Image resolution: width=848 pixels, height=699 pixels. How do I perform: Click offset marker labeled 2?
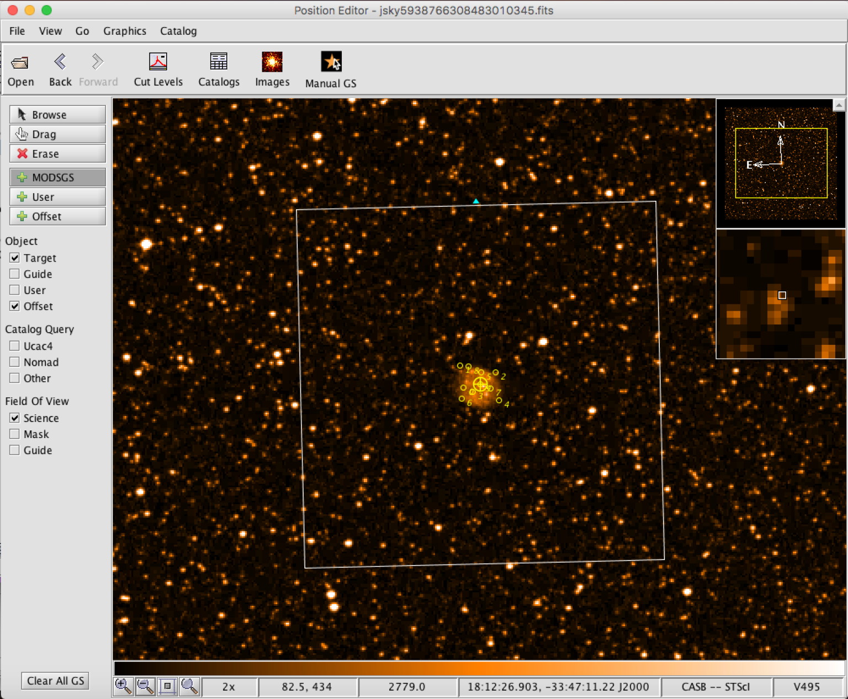pyautogui.click(x=496, y=373)
